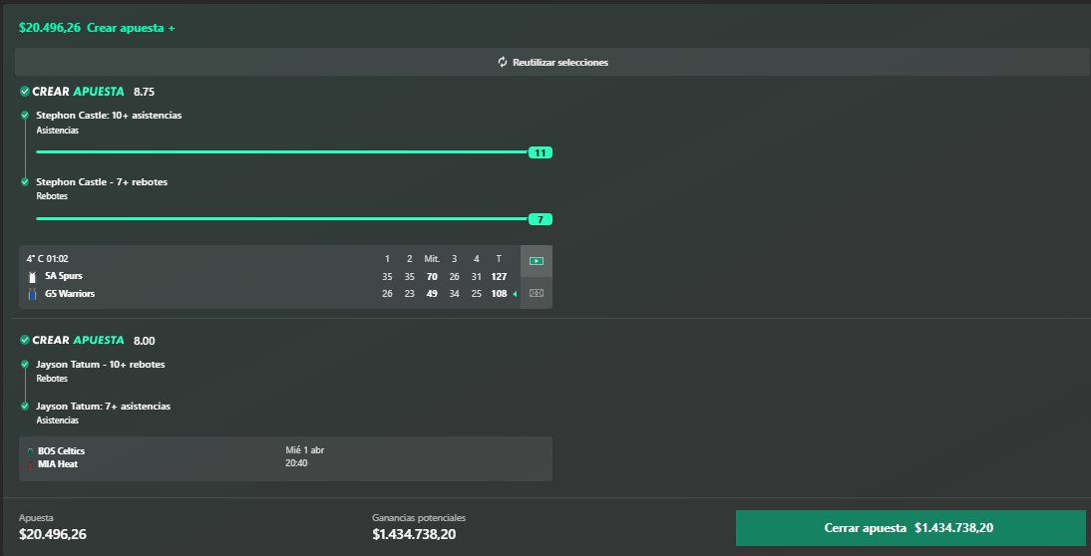
Task: Click the Spurs halftime score 70
Action: (x=432, y=277)
